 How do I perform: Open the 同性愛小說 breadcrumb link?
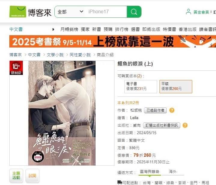pyautogui.click(x=80, y=55)
